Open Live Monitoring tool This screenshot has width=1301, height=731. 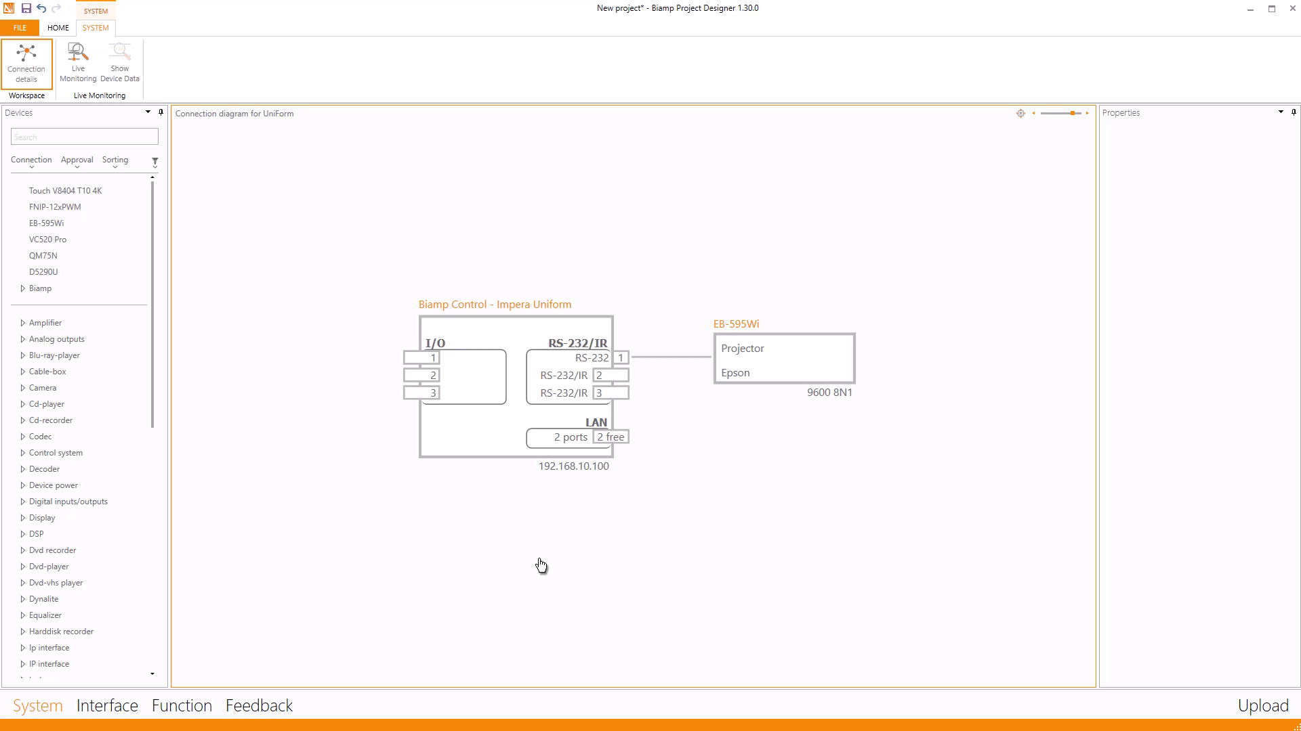pyautogui.click(x=78, y=63)
